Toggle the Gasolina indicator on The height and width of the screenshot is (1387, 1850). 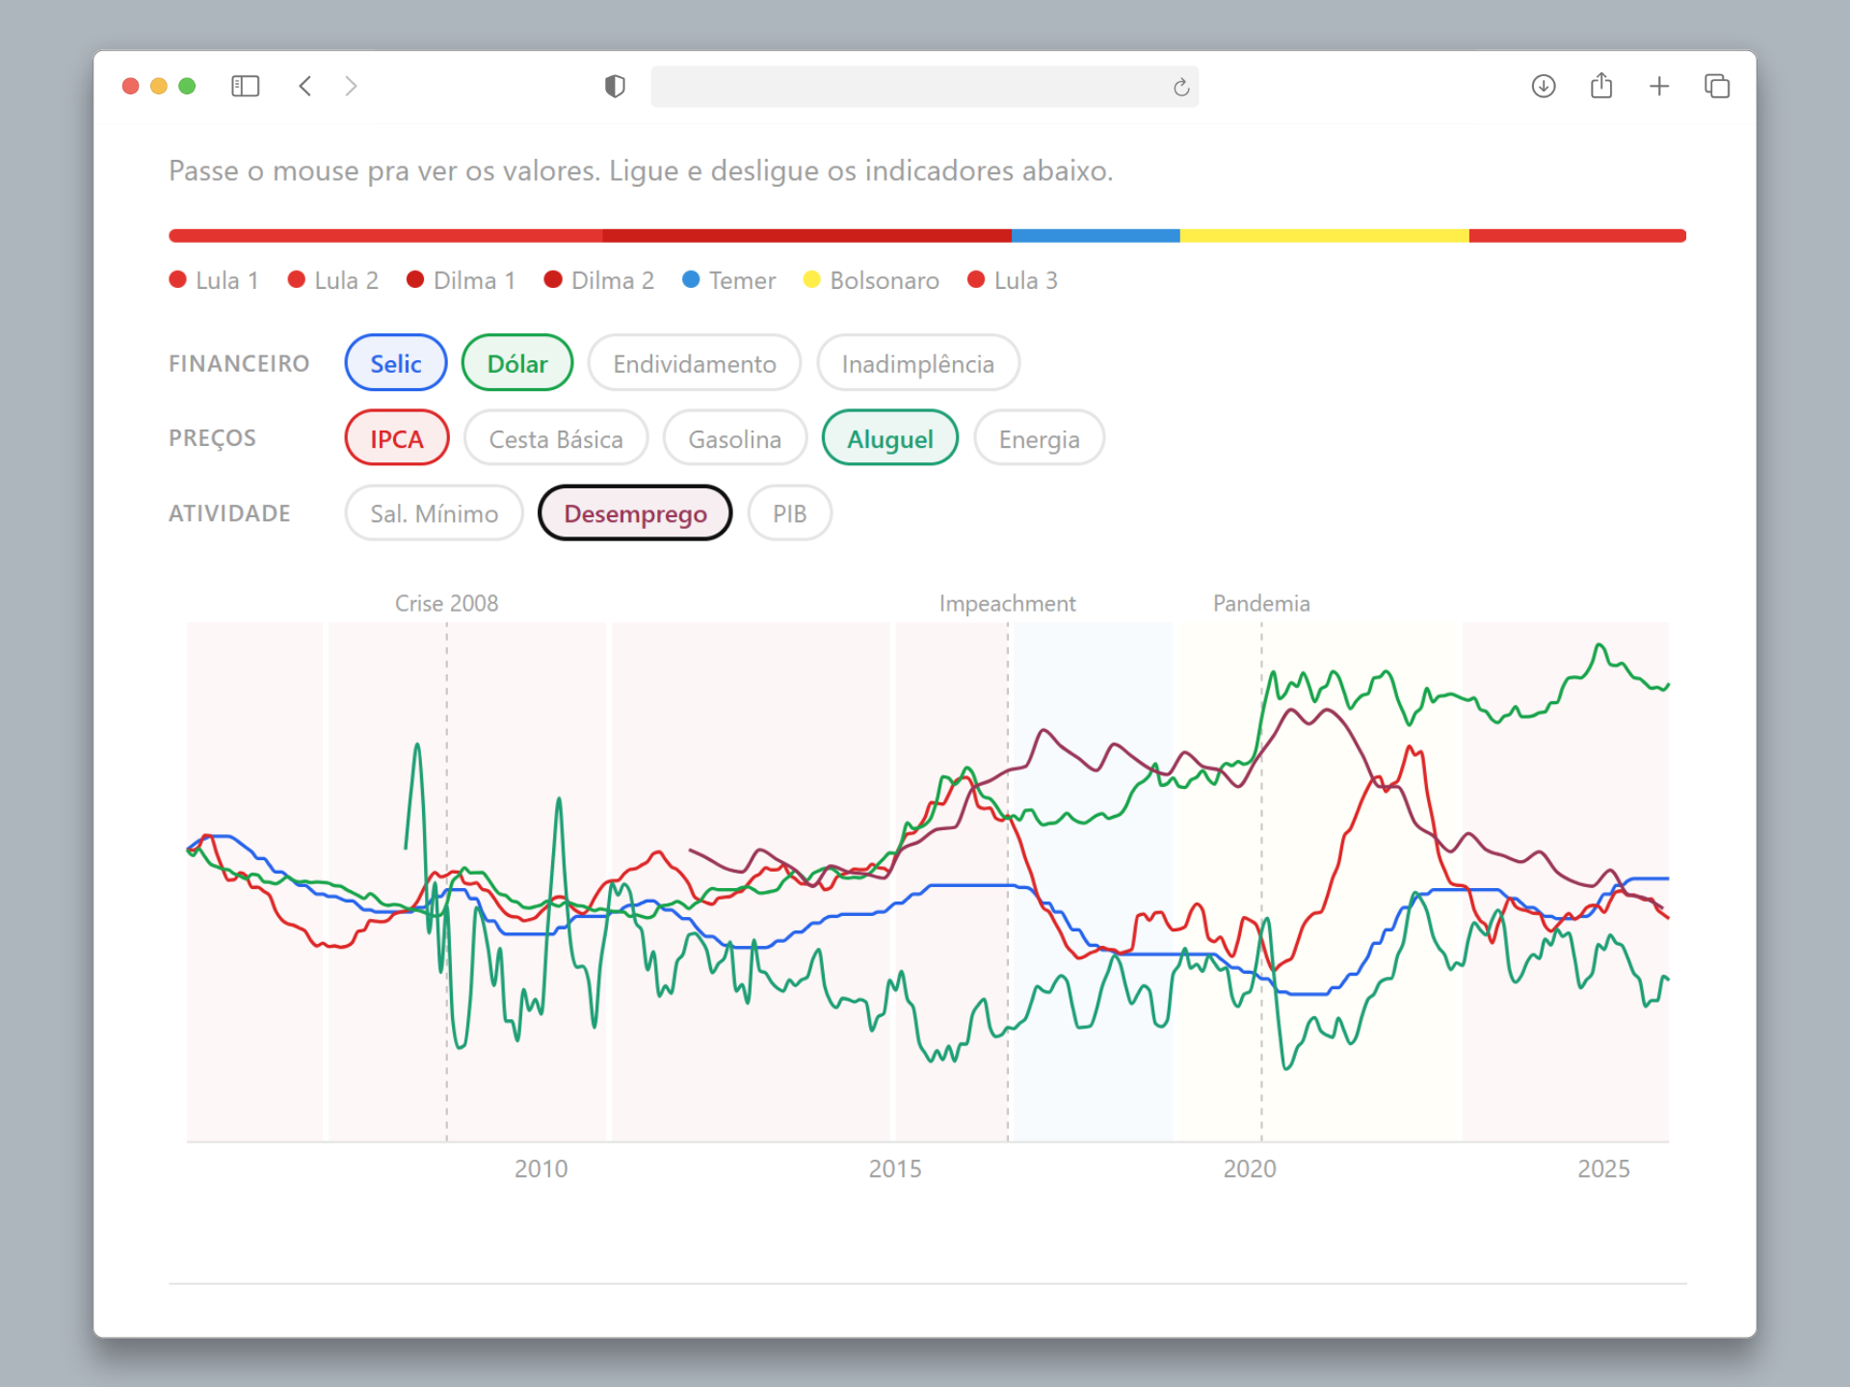pos(734,438)
